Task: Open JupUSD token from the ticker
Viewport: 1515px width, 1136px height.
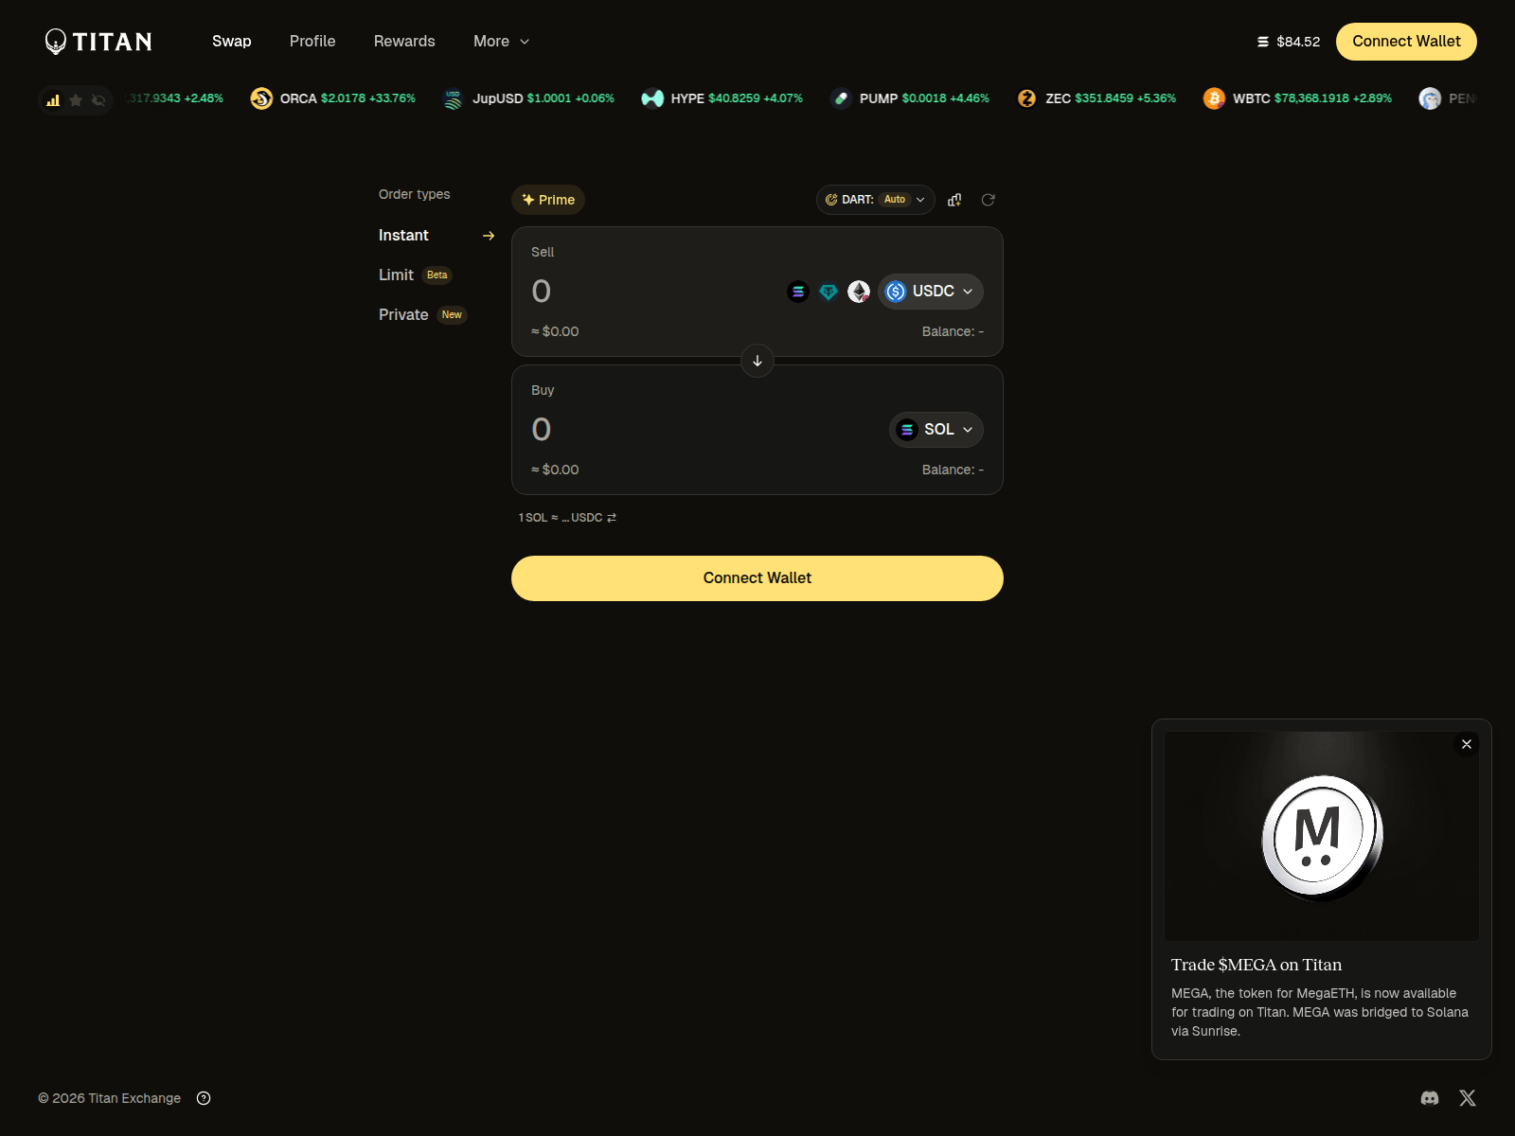Action: point(528,98)
